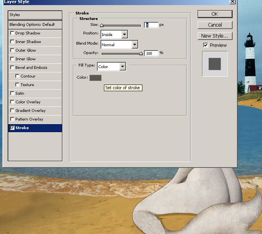
Task: Close the Layer Style dialog window
Action: 233,2
